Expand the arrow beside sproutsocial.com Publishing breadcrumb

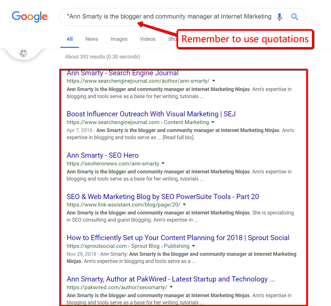pos(193,246)
